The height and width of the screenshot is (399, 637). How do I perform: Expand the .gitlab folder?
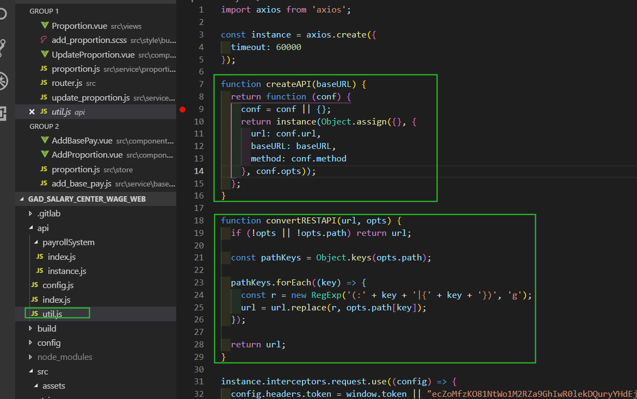click(x=31, y=214)
